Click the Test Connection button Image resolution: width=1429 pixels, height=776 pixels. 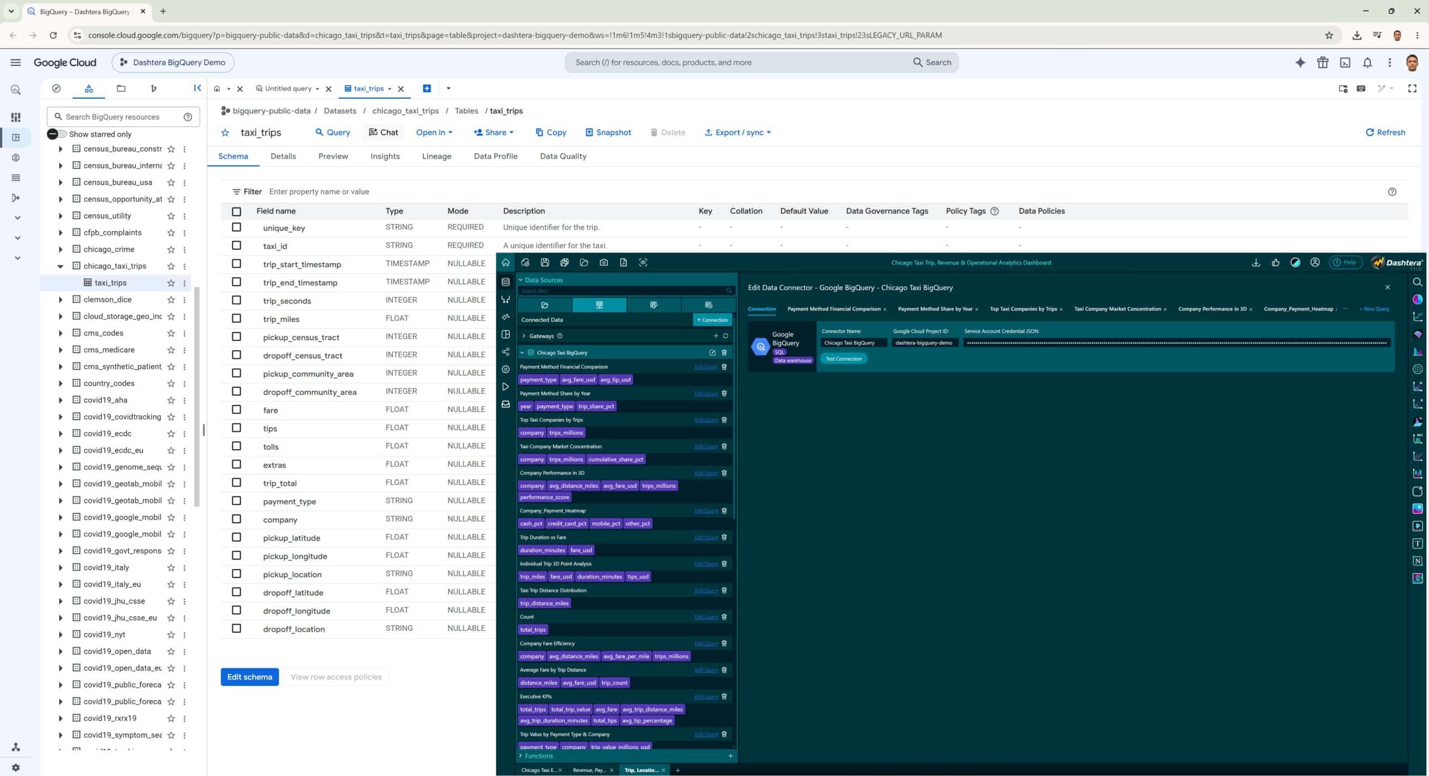point(843,359)
